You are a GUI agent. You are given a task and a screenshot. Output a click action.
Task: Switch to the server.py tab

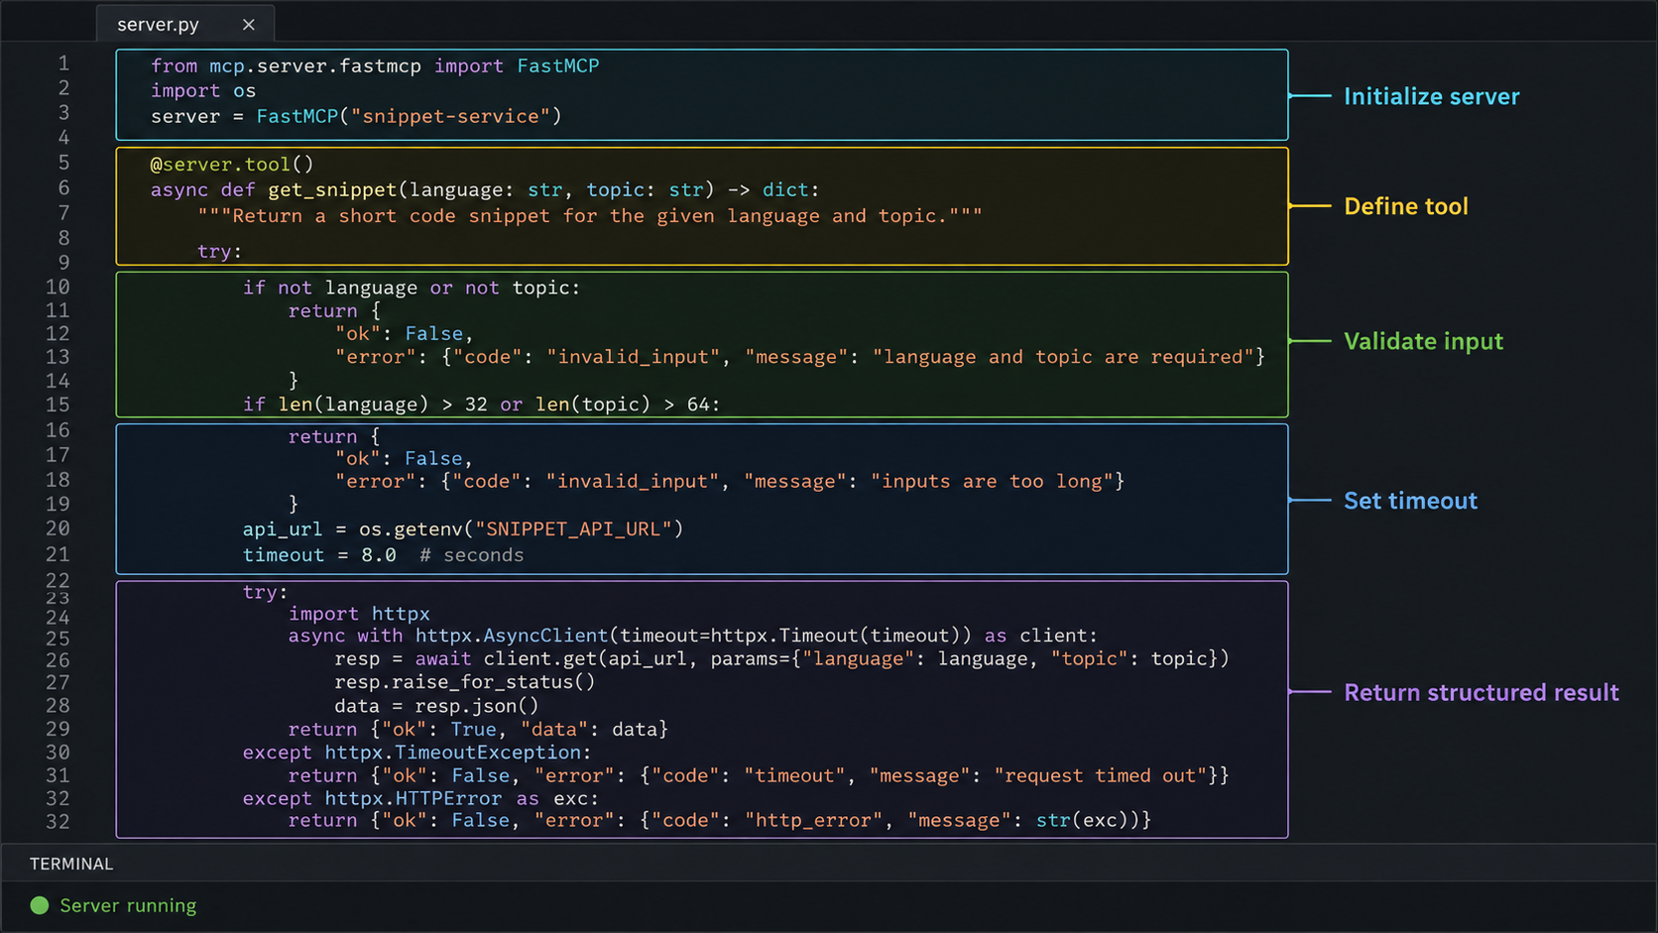point(184,24)
